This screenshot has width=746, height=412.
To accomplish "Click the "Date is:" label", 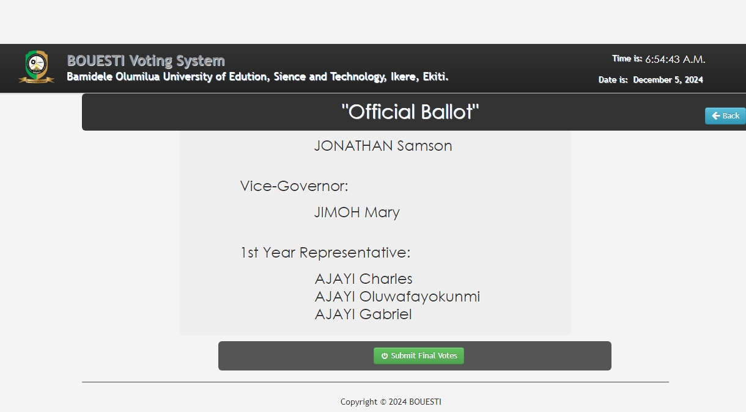I will tap(613, 80).
